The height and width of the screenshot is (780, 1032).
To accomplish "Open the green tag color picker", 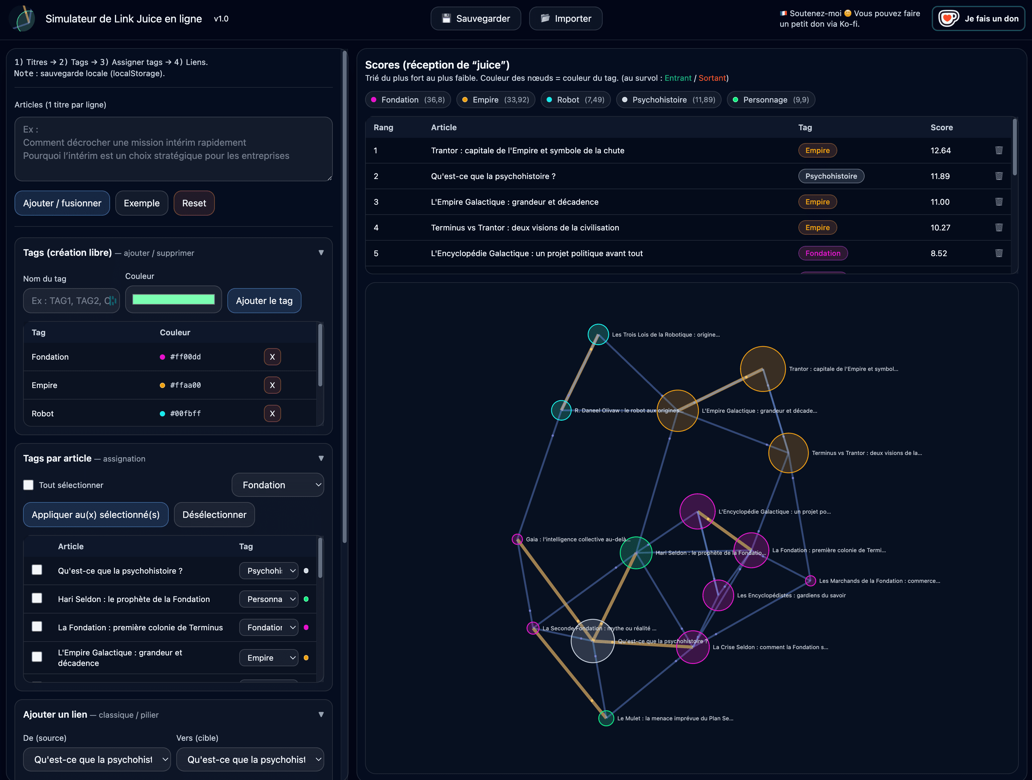I will [174, 300].
